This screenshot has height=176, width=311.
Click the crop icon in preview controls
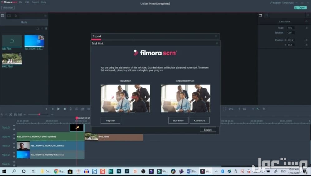tap(264, 109)
